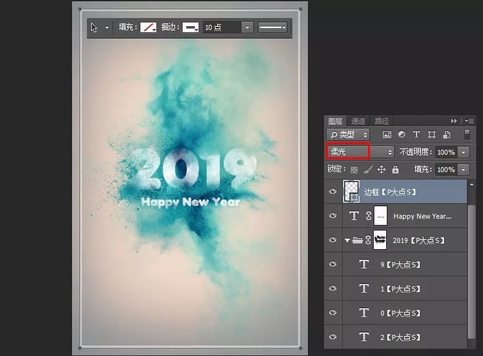Open the stroke (描边) color swatch
Screen dimensions: 483x356
coord(191,27)
